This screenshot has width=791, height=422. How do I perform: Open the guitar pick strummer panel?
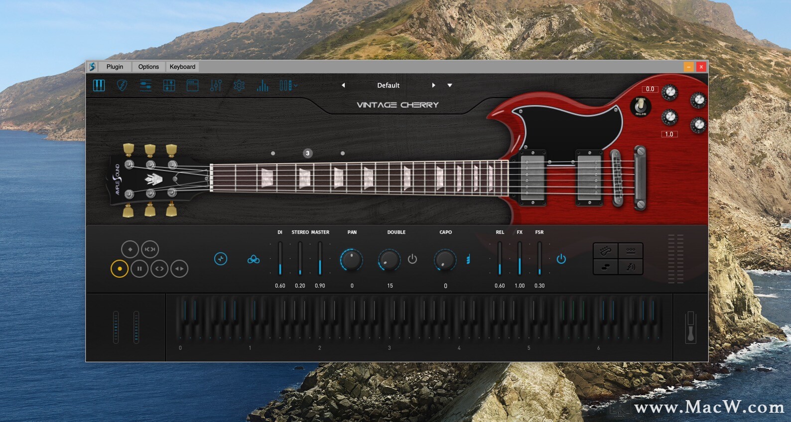[x=122, y=86]
